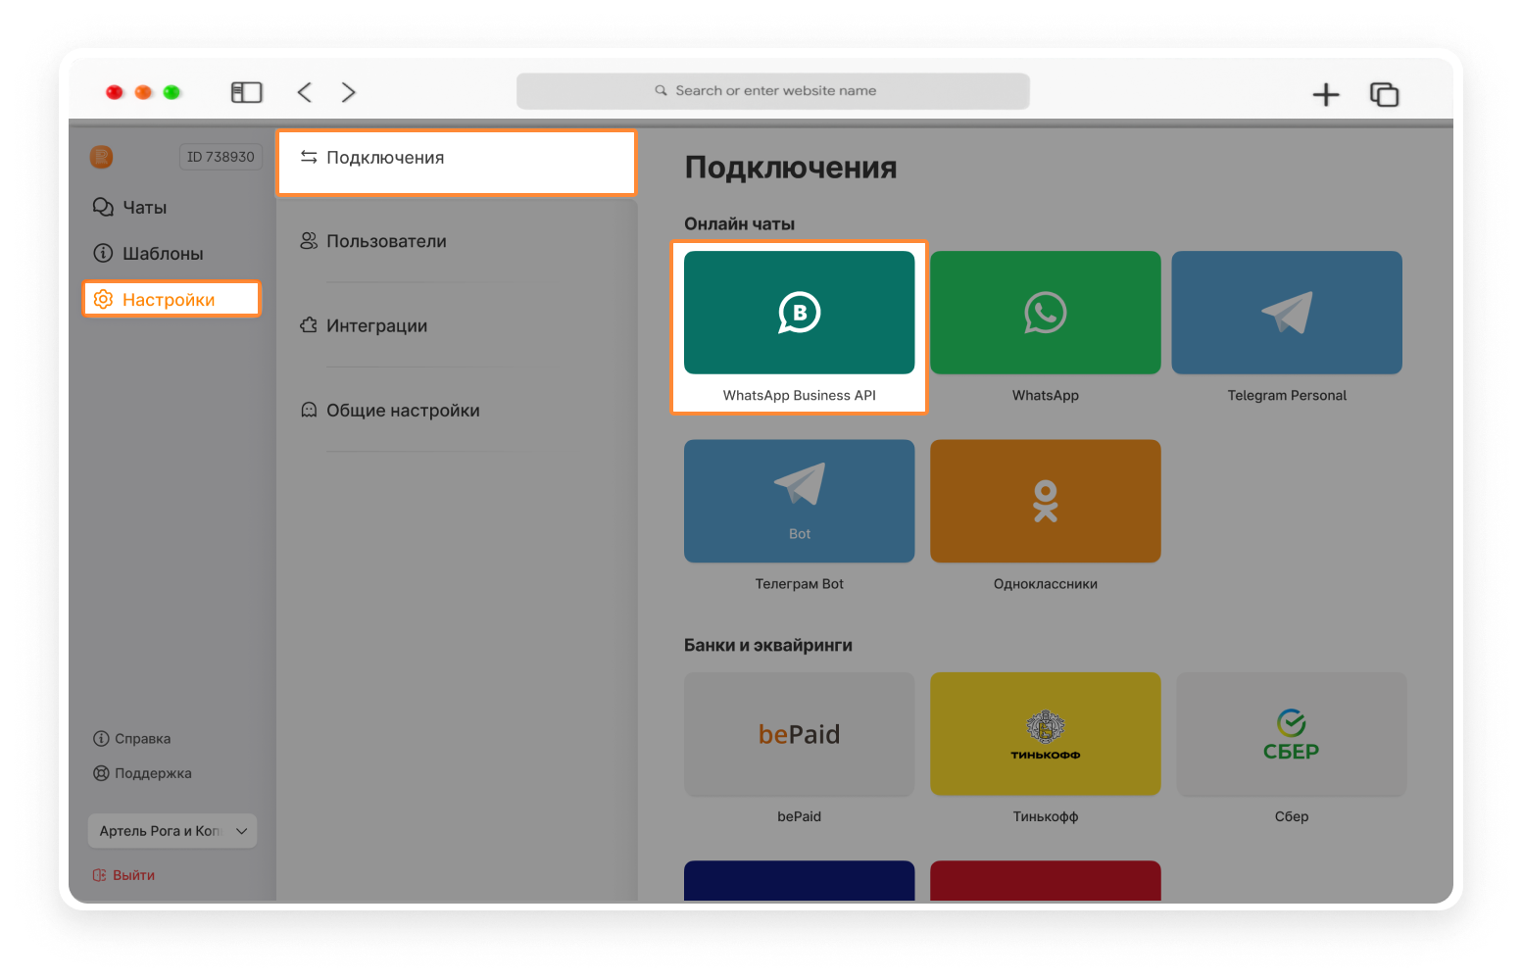Open the Telegram Personal tile
Viewport: 1522px width, 980px height.
point(1287,313)
